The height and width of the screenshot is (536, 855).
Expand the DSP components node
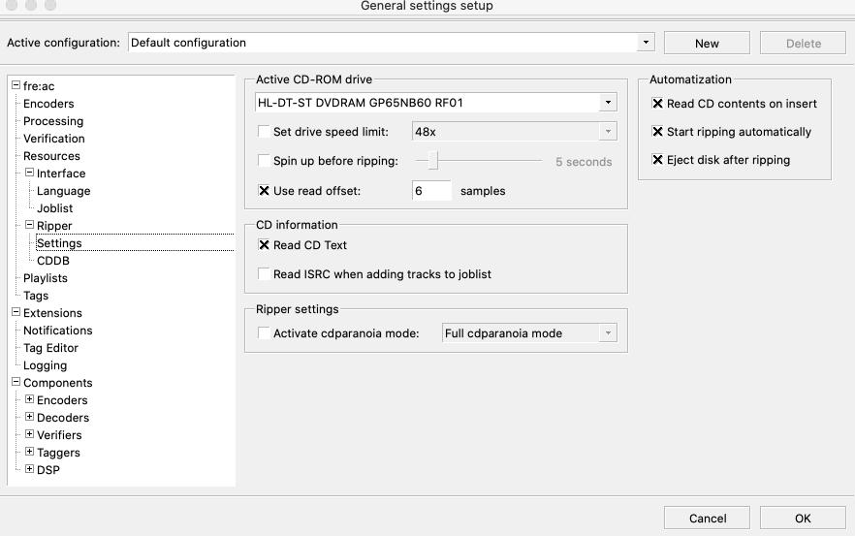pos(29,470)
